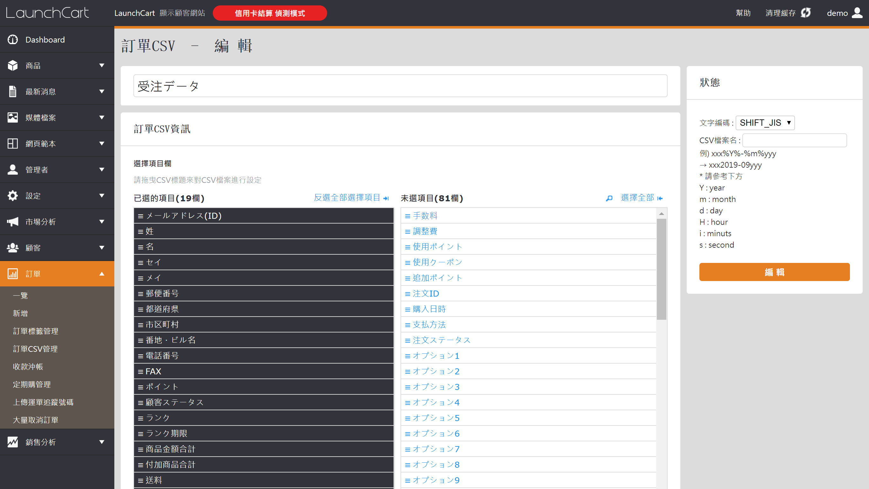Click the arrow icon beside 反選全部選擇項目
Screen dimensions: 869x489
pyautogui.click(x=386, y=198)
